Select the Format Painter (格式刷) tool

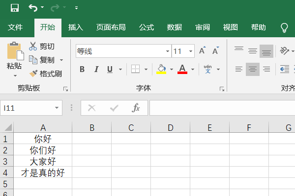[x=45, y=73]
